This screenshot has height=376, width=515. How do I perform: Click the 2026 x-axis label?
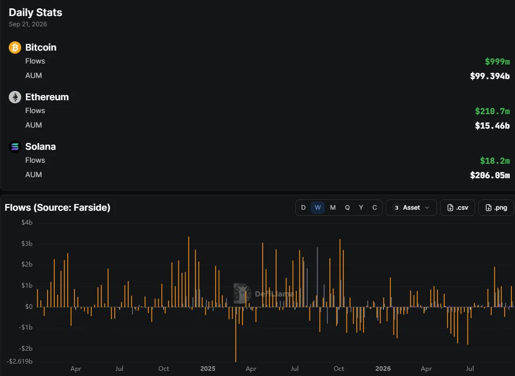point(383,369)
